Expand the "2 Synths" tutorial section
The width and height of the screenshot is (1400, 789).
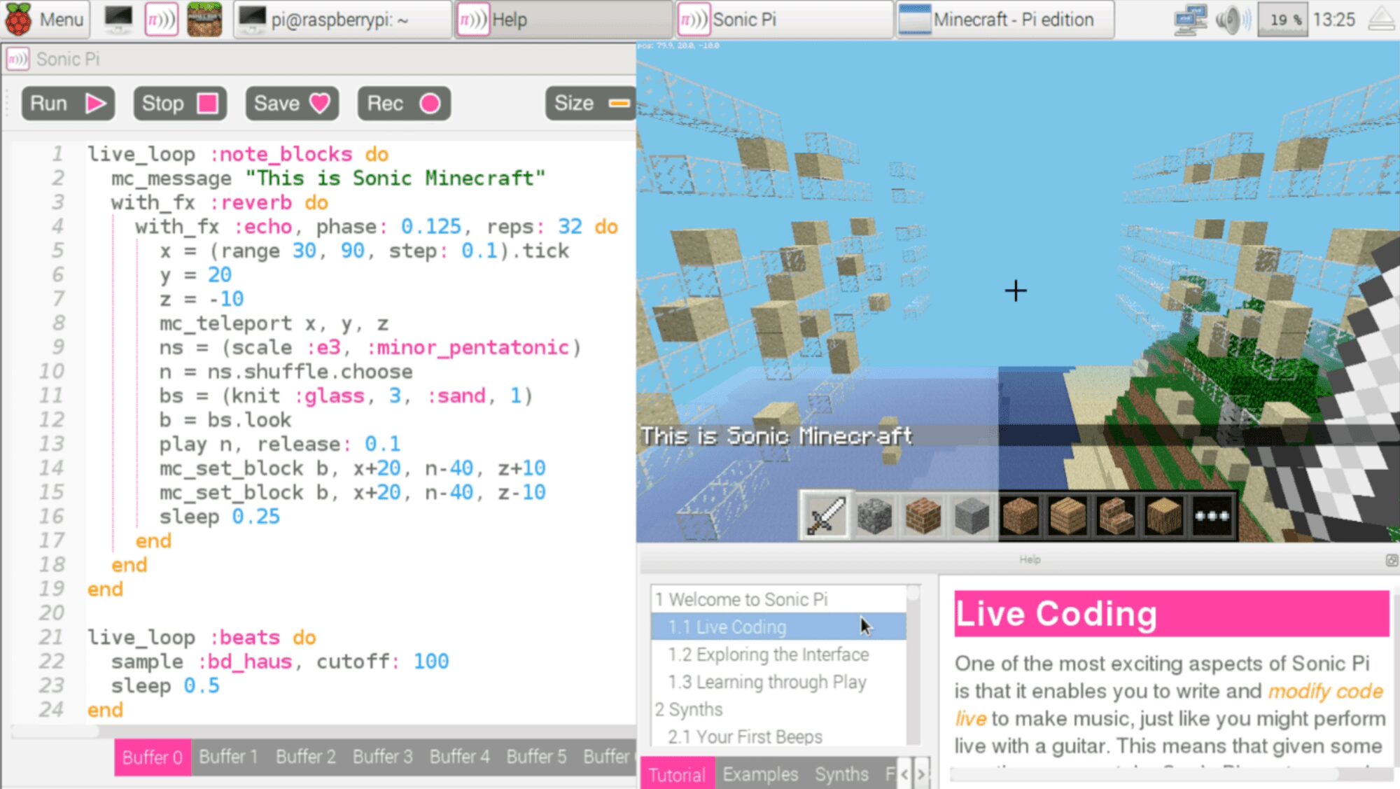[x=689, y=708]
